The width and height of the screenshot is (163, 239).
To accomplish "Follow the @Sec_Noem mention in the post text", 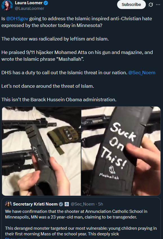I will pyautogui.click(x=142, y=73).
